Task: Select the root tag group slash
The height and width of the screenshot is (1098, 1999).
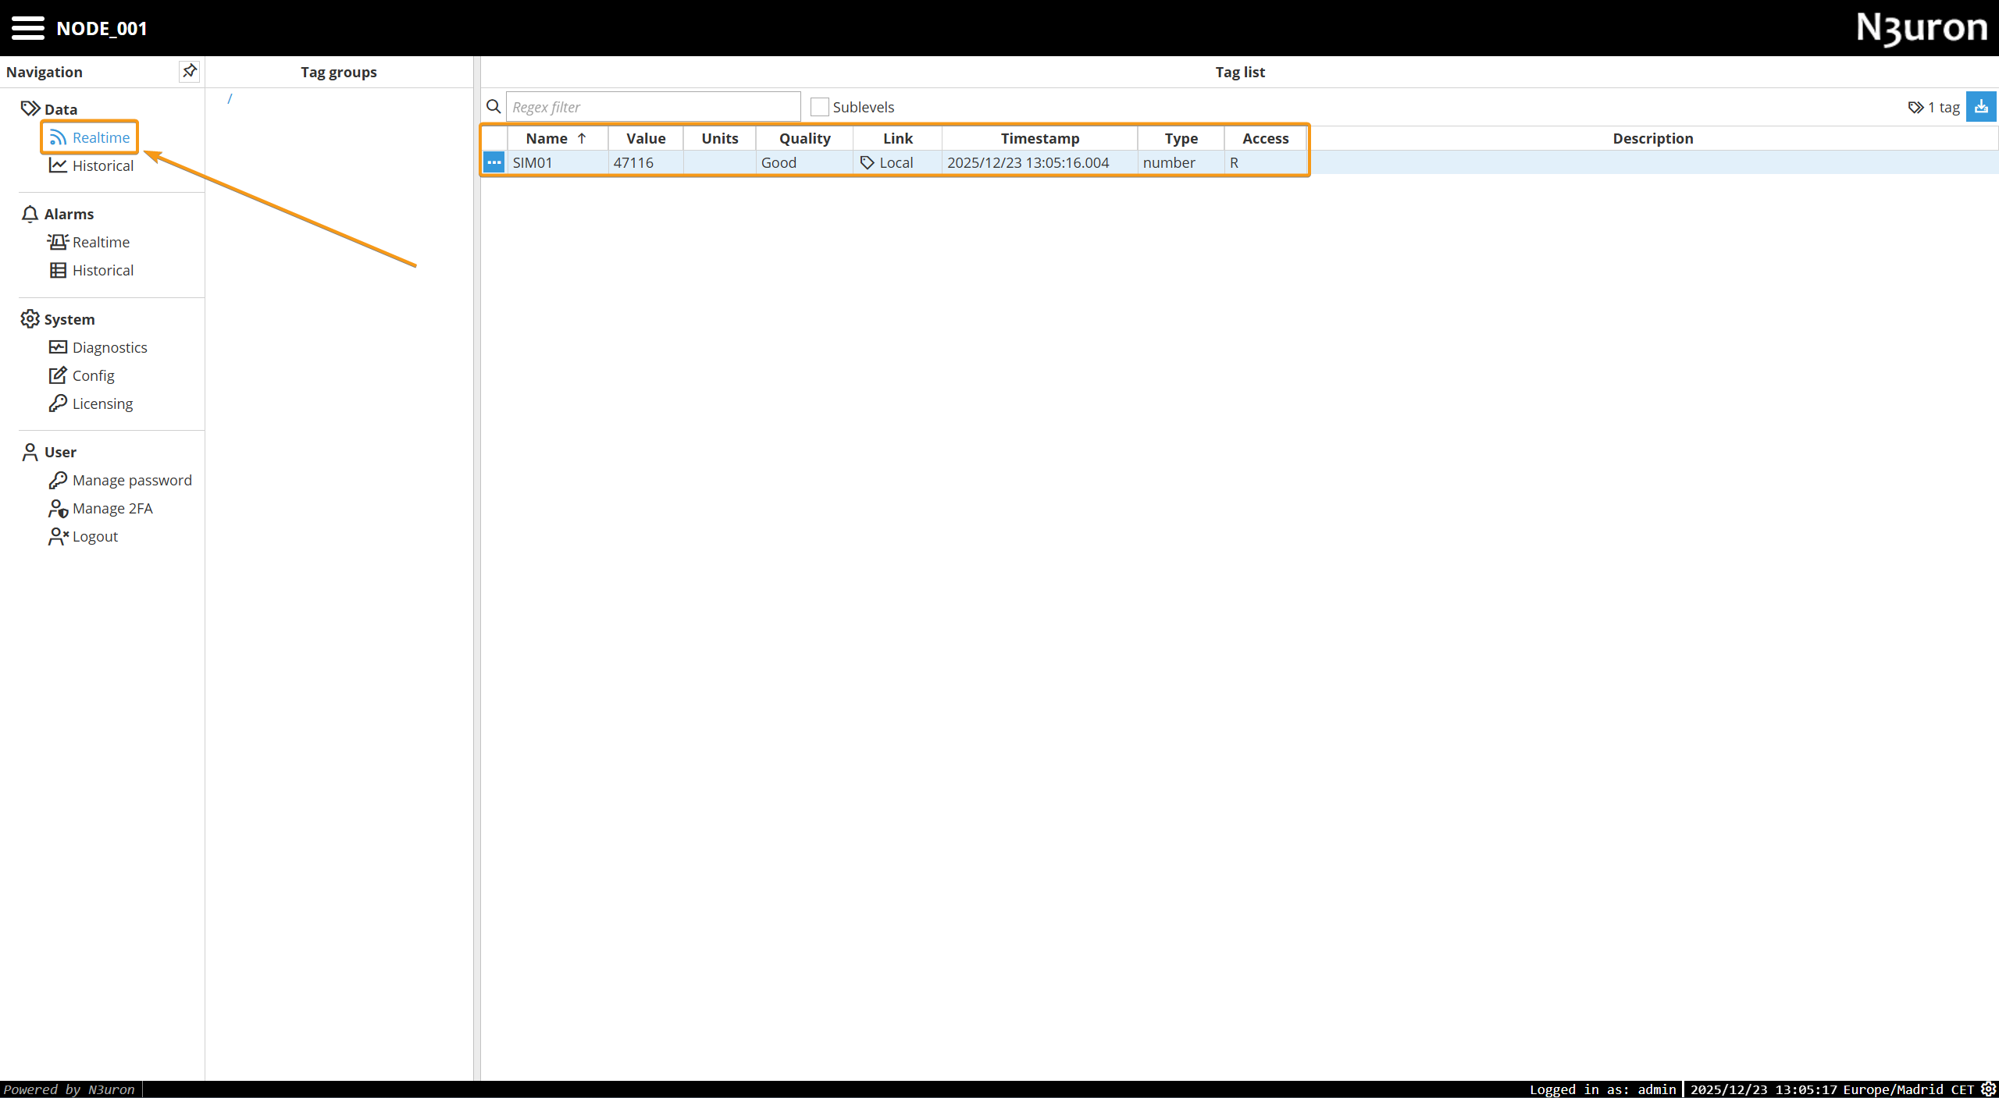Action: (x=230, y=98)
